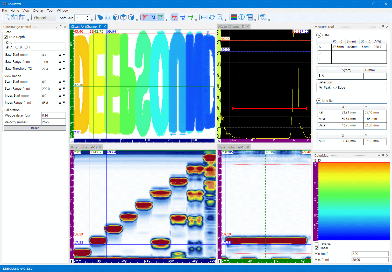Close the Measure Tool panel

(x=387, y=27)
